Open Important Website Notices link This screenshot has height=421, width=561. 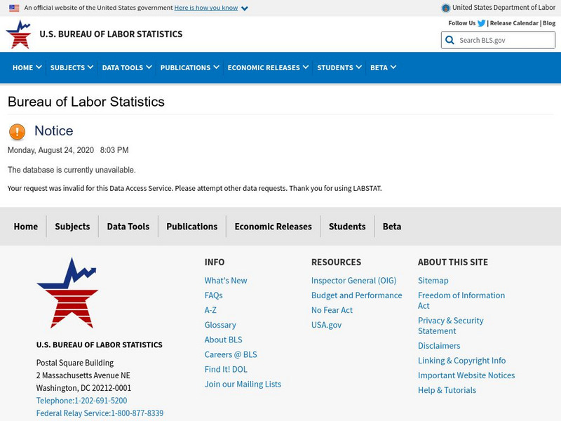(466, 375)
